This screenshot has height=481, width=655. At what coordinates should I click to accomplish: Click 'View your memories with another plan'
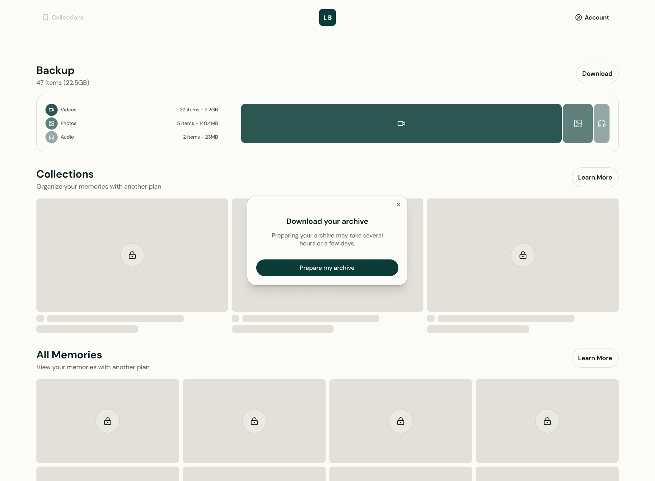pos(93,367)
